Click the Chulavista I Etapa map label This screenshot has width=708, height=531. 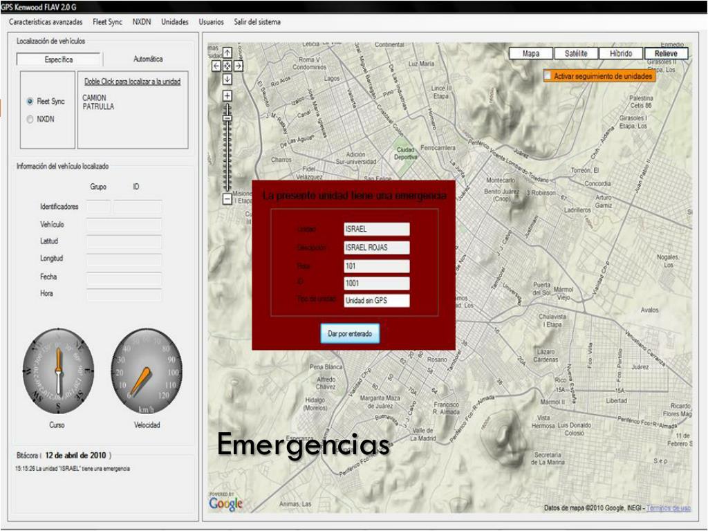pos(552,320)
